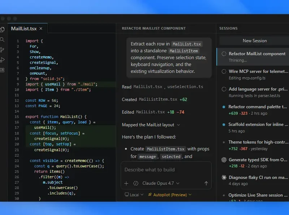The height and width of the screenshot is (215, 289).
Task: Start a New Session
Action: [255, 41]
